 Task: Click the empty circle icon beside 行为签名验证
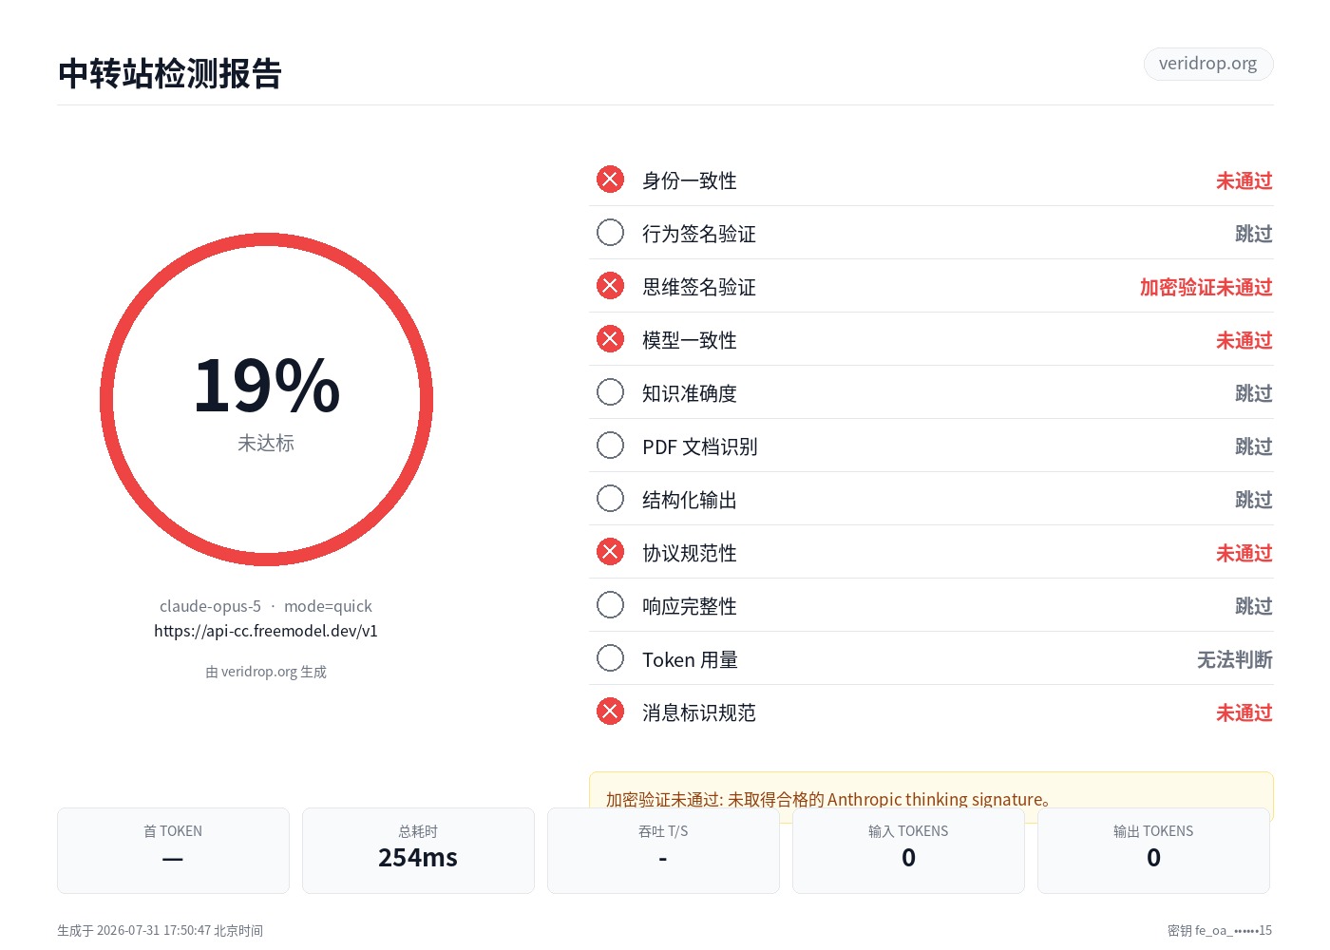click(x=610, y=233)
